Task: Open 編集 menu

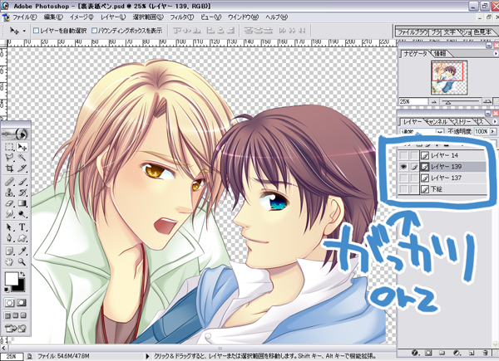Action: pyautogui.click(x=53, y=17)
